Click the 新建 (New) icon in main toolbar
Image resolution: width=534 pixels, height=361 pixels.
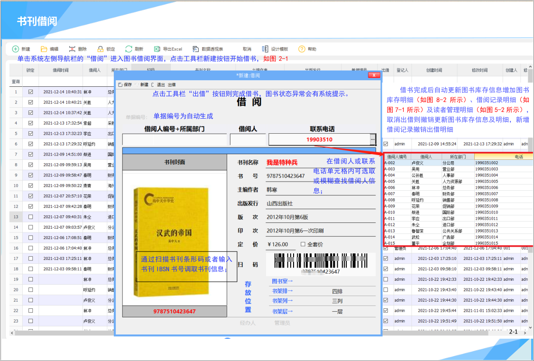(16, 49)
